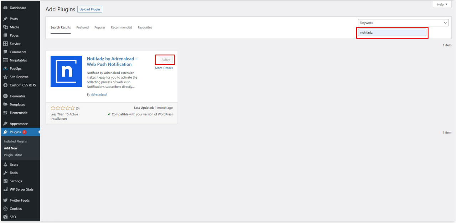Click the Settings icon in sidebar
456x223 pixels.
(5, 181)
